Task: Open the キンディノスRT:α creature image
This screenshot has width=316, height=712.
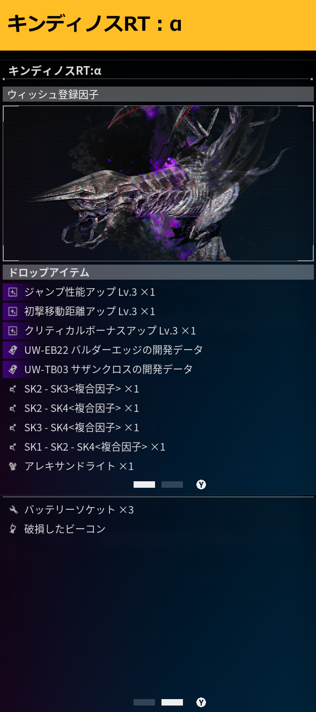Action: point(158,183)
